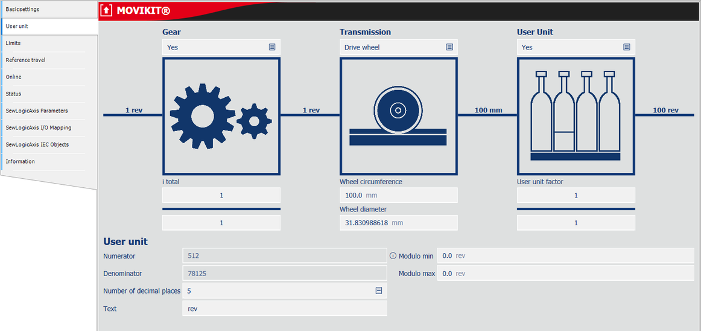
Task: Click the MOVIKIT logo arrow icon
Action: click(107, 10)
